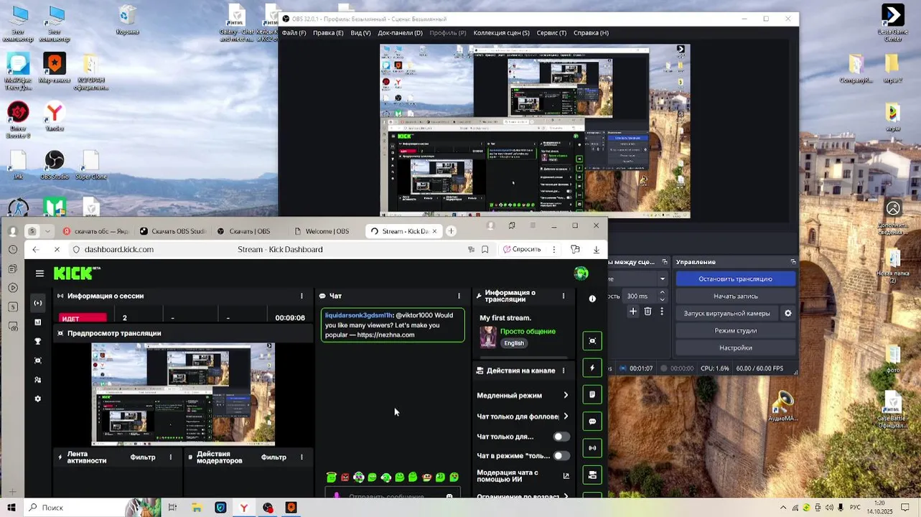The width and height of the screenshot is (921, 517).
Task: Click the chat bubble icon in right rail
Action: pos(592,421)
